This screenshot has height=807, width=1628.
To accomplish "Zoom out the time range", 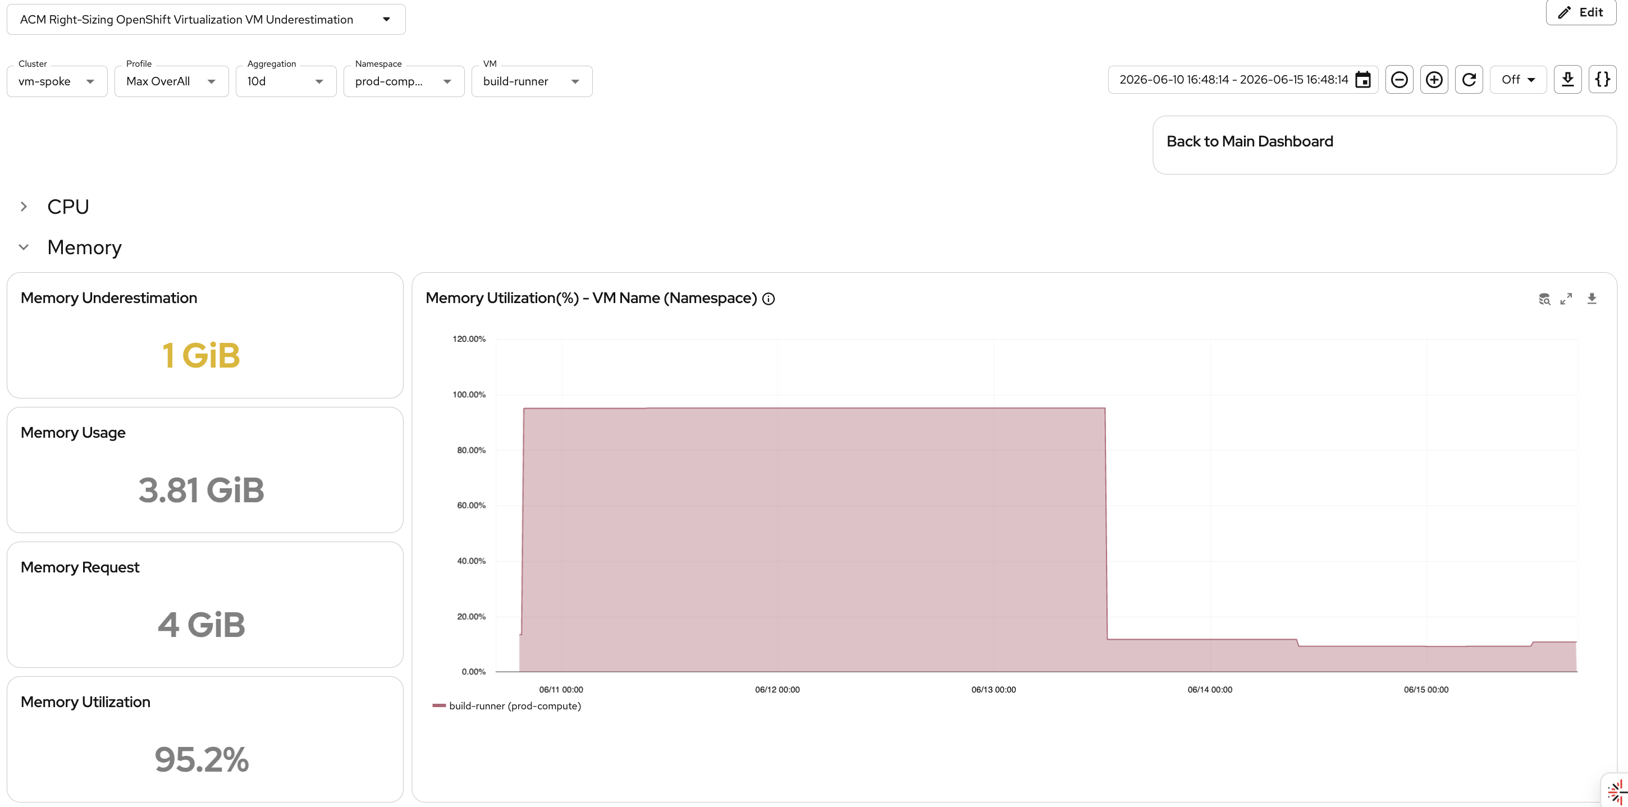I will [x=1399, y=80].
